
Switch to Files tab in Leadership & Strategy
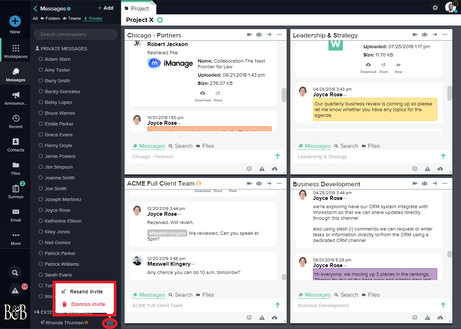pos(371,146)
